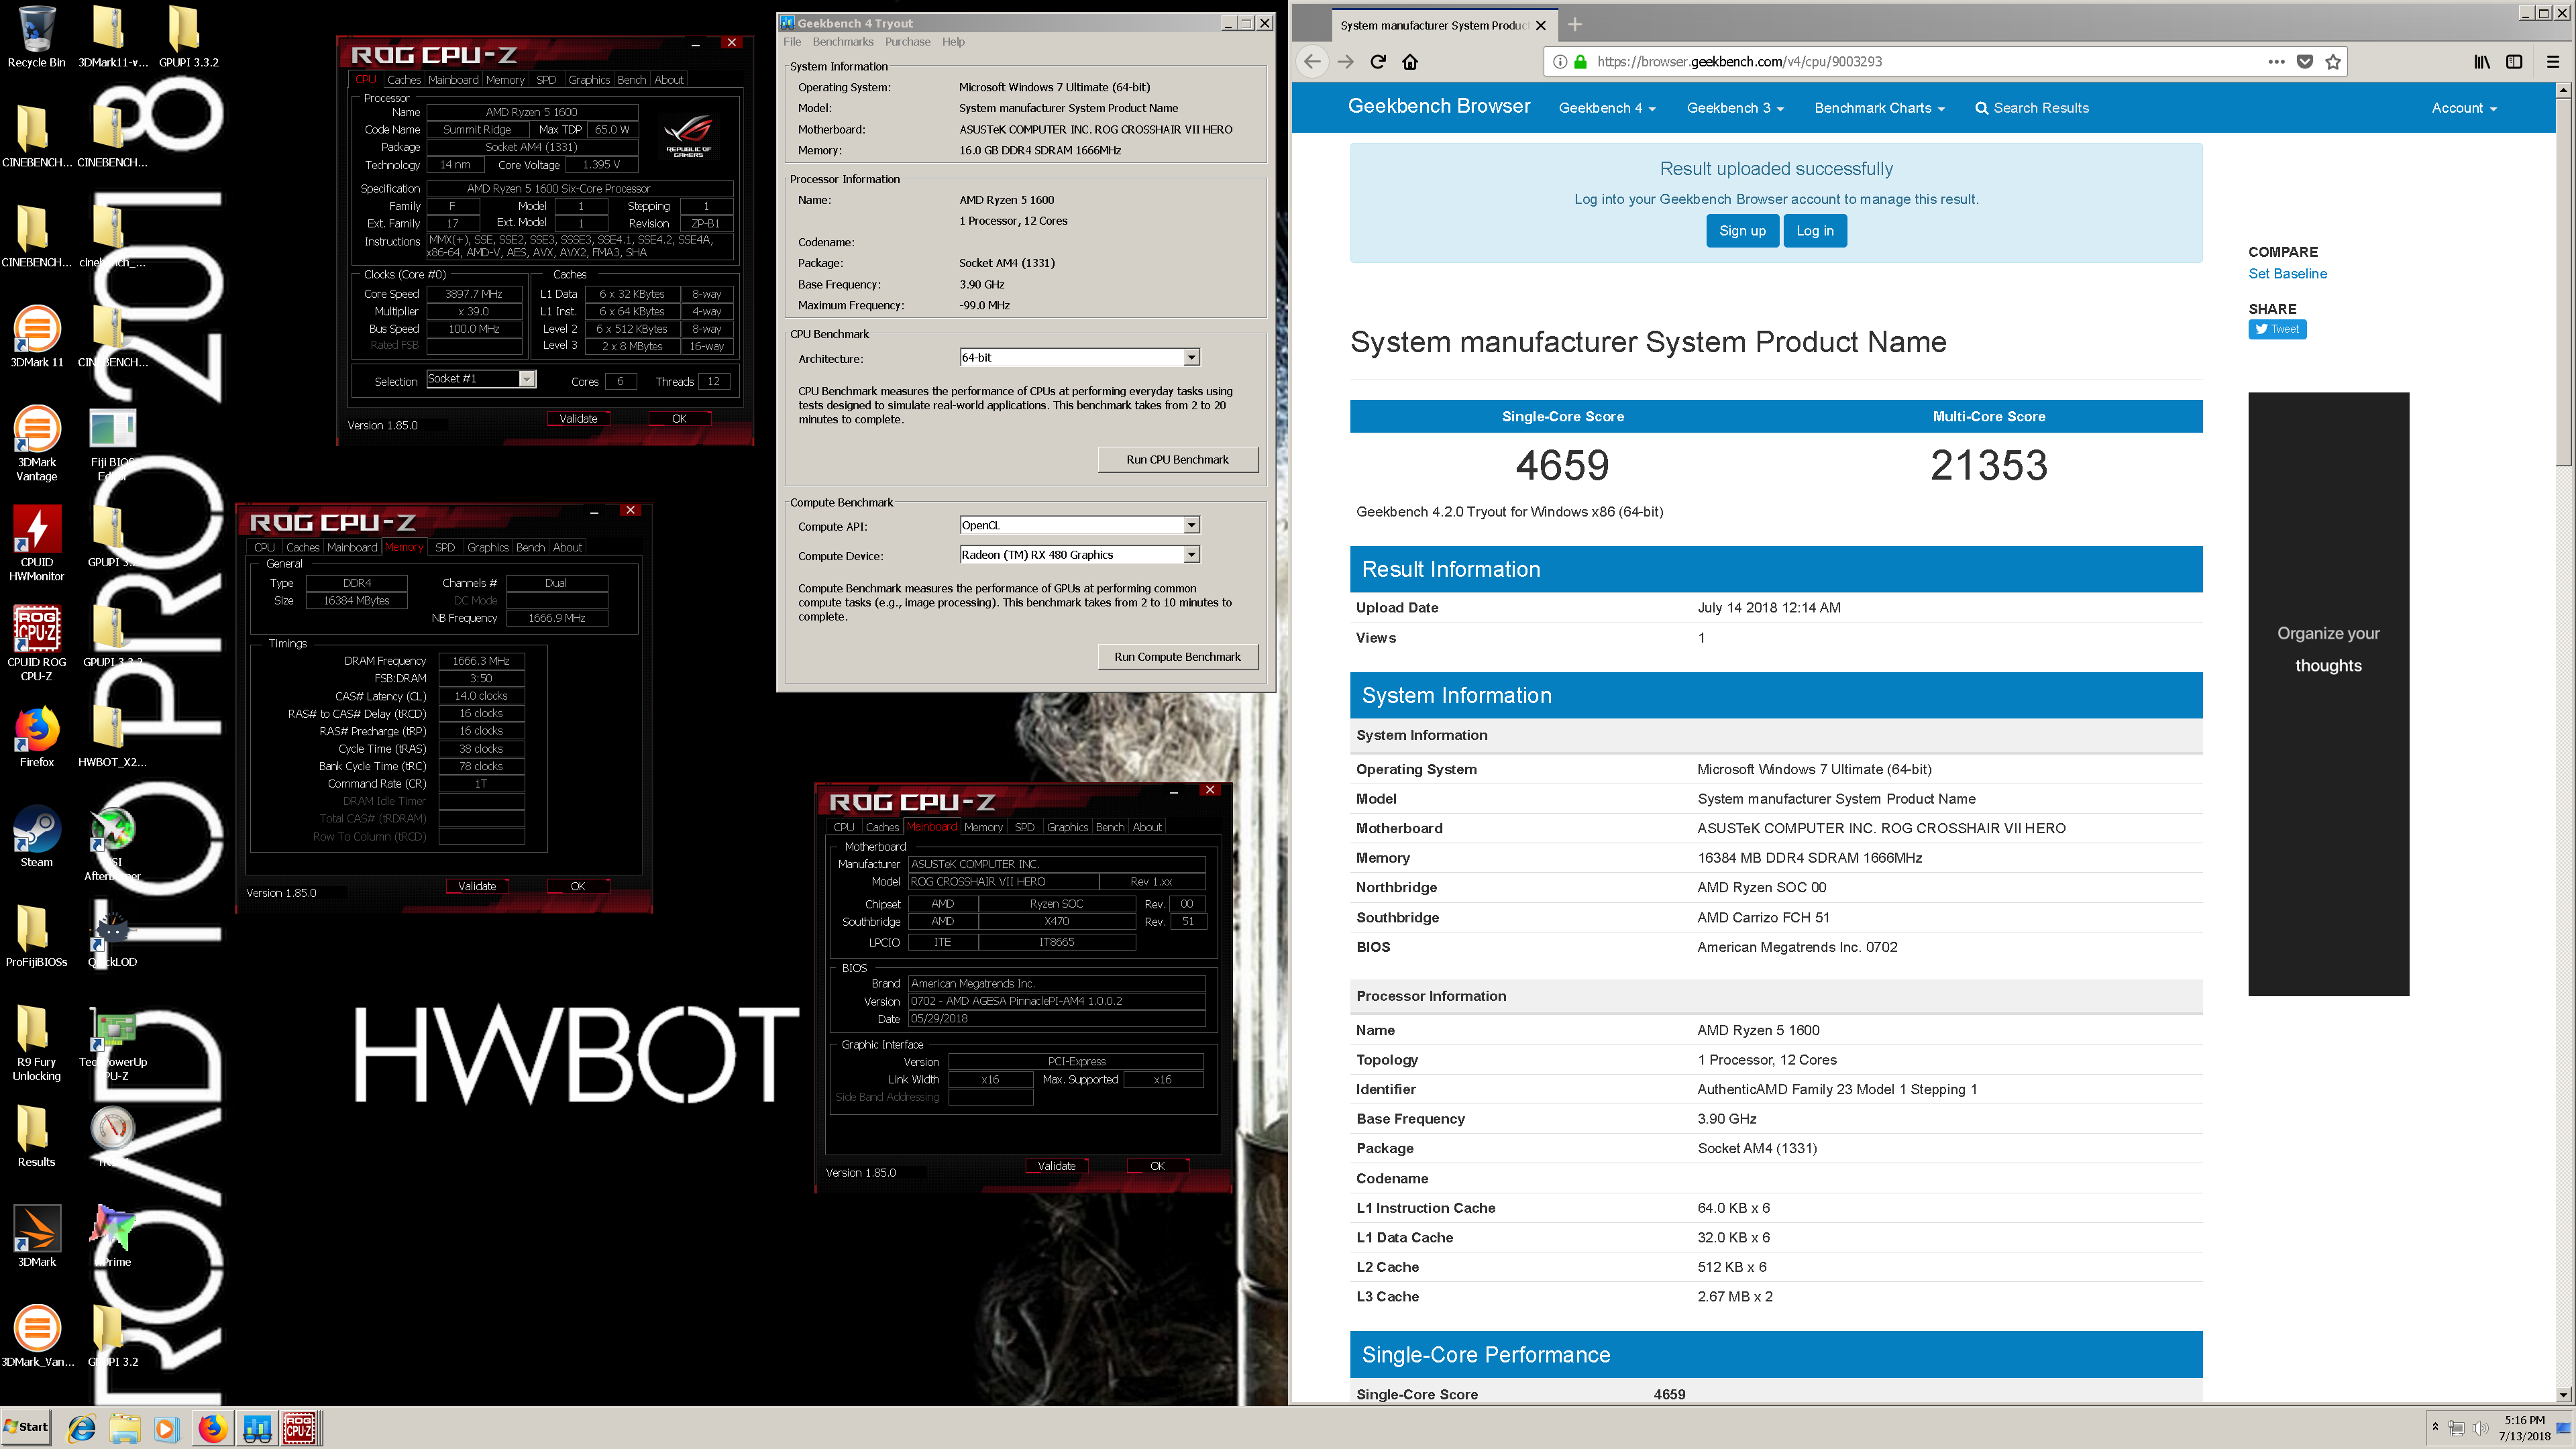Open Graphics tab in Mainboard CPU-Z window
Viewport: 2576px width, 1449px height.
pos(1067,828)
